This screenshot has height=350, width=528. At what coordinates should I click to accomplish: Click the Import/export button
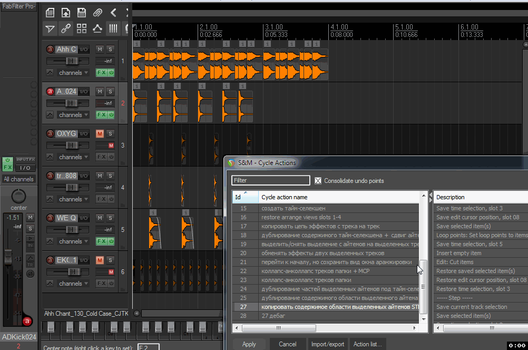pos(327,344)
